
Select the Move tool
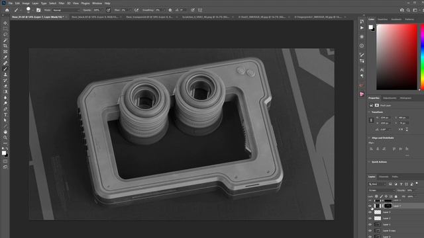(5, 23)
